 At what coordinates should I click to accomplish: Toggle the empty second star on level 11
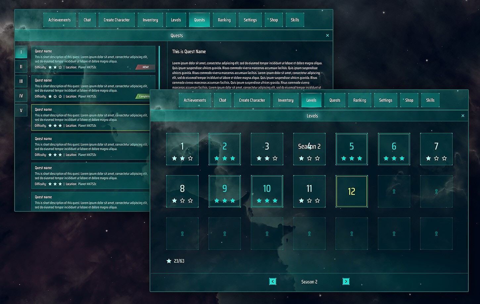309,200
